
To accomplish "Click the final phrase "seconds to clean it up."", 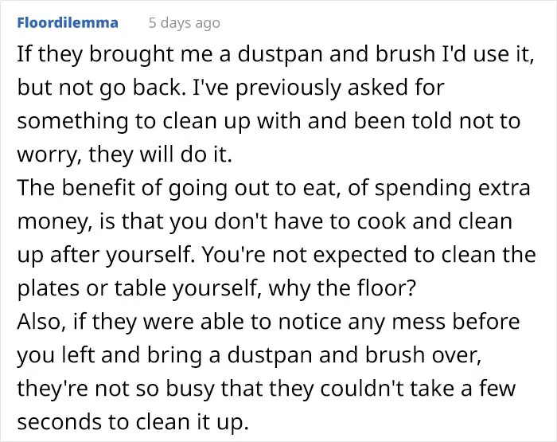I will coord(133,422).
